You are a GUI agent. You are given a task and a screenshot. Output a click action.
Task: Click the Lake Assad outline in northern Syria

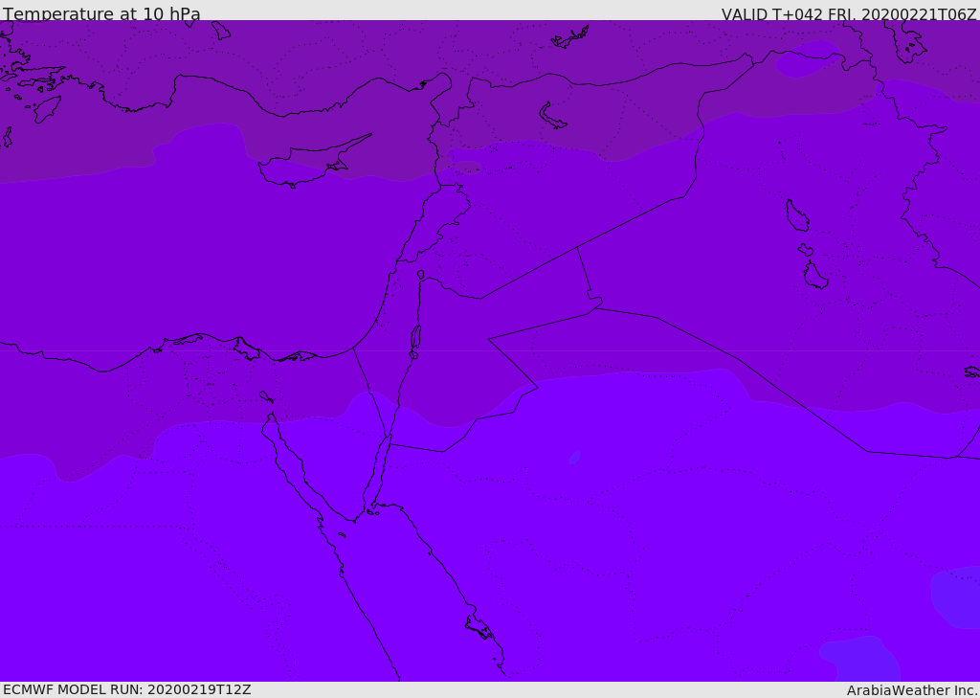(552, 116)
